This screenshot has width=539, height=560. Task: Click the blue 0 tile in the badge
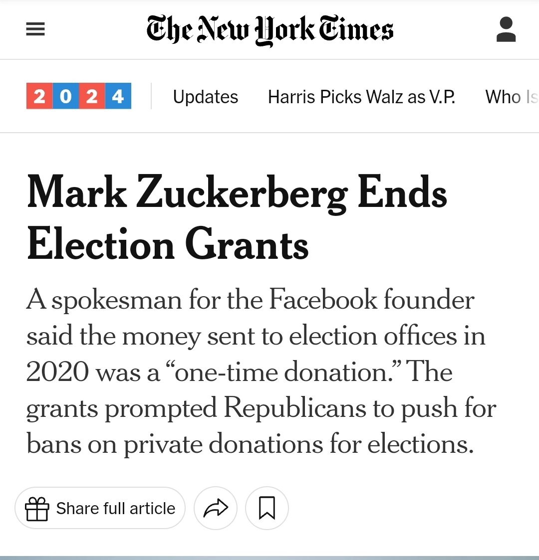tap(66, 96)
